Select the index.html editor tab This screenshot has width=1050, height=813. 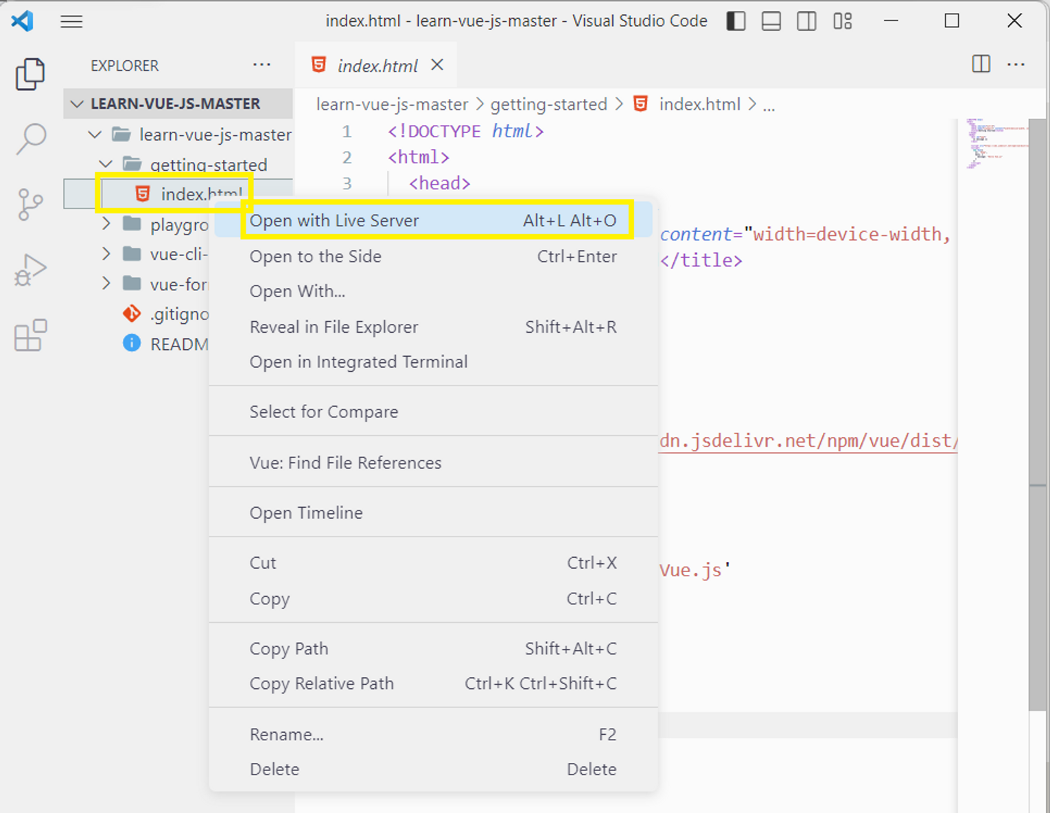(x=376, y=65)
